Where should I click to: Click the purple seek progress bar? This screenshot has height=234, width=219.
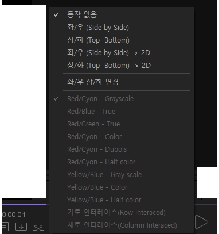[x=24, y=205]
